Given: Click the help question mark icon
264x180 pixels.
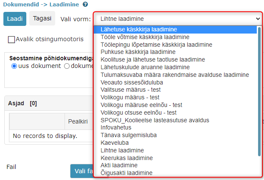Looking at the screenshot, I should tap(85, 4).
